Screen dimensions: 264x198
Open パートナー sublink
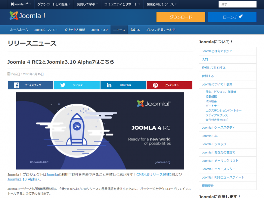(213, 106)
